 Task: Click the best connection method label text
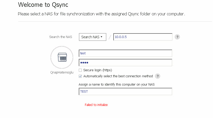pos(118,76)
